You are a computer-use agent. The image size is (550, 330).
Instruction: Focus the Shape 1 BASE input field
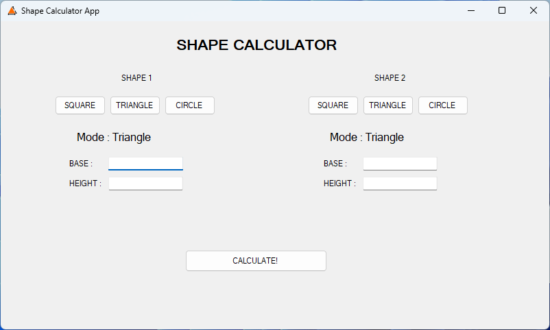[145, 164]
